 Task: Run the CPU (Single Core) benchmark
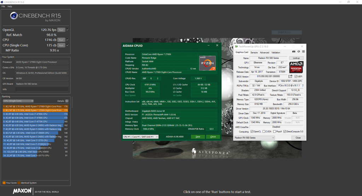(61, 45)
